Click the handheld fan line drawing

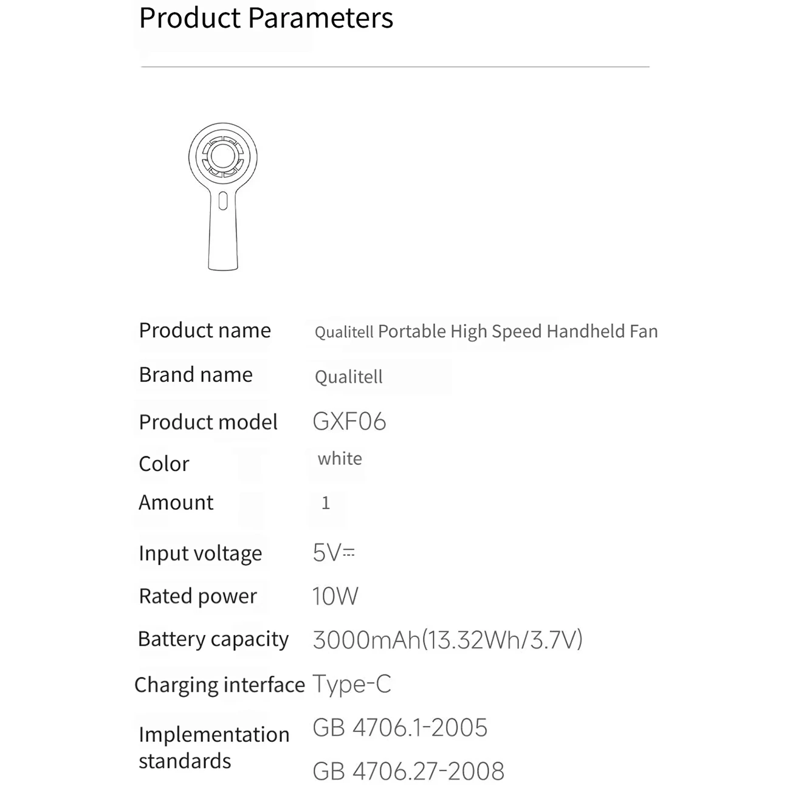(x=223, y=194)
